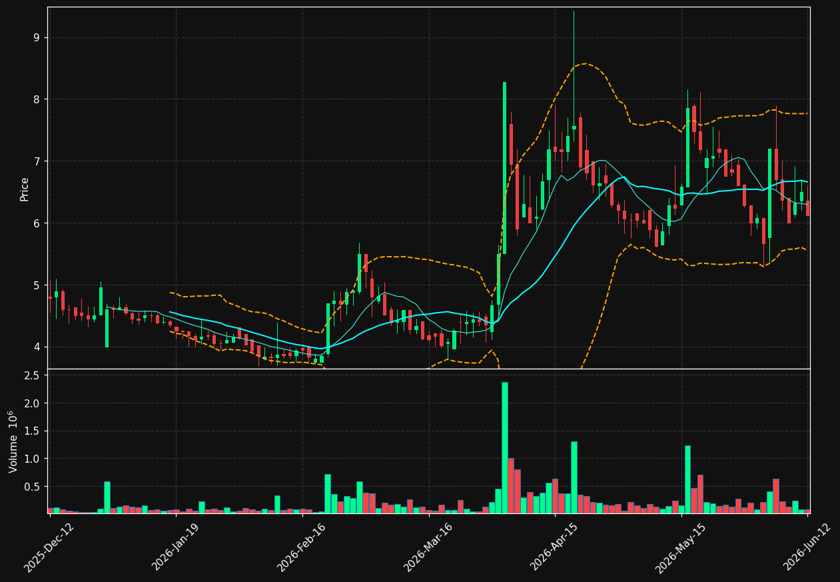Select the 2026-Feb-16 date label
Image resolution: width=840 pixels, height=582 pixels.
[x=302, y=547]
